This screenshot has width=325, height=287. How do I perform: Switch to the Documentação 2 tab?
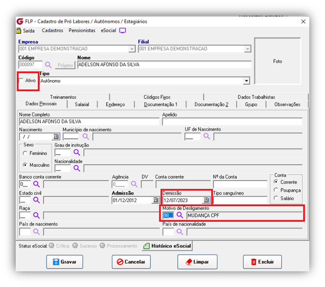(211, 104)
